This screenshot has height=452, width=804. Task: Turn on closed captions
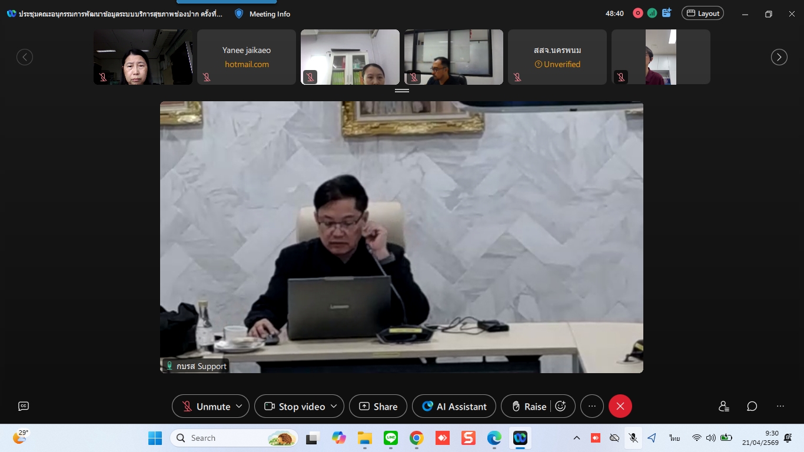click(24, 406)
